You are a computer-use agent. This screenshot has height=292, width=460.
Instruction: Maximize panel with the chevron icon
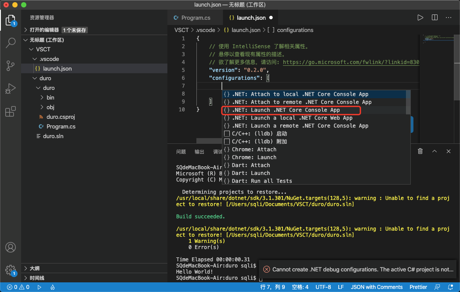435,151
